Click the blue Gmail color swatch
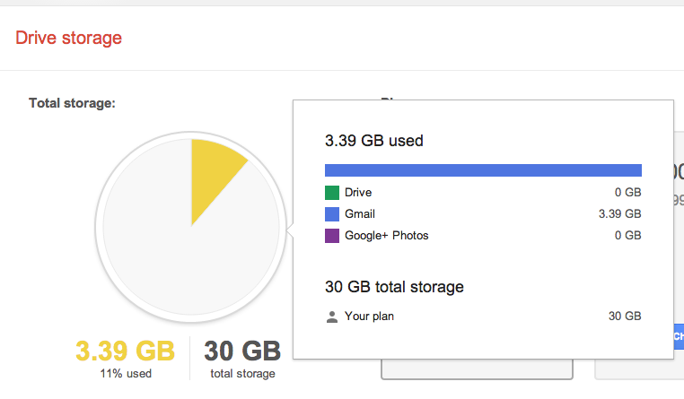 click(x=332, y=214)
